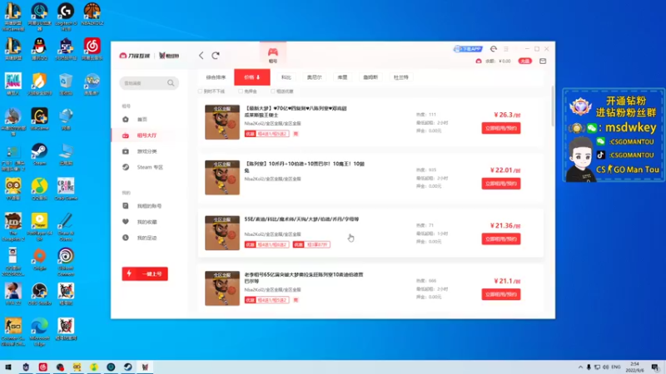Open the Ubisoft Connect desktop icon
The height and width of the screenshot is (374, 666).
pos(66,262)
